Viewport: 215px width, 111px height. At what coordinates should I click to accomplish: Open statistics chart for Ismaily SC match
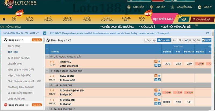coord(159,66)
